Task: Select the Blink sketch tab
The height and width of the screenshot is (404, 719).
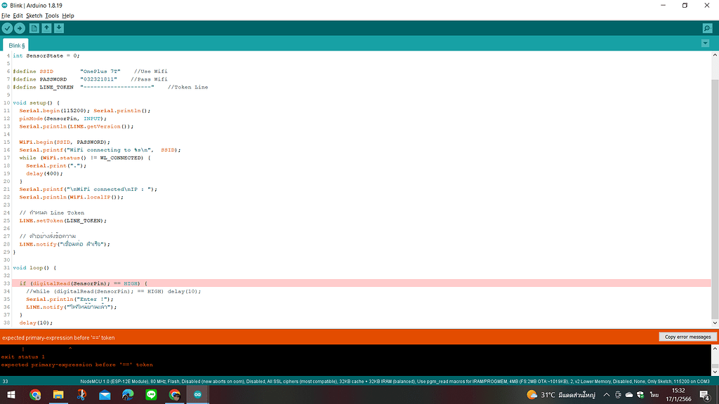Action: coord(18,45)
